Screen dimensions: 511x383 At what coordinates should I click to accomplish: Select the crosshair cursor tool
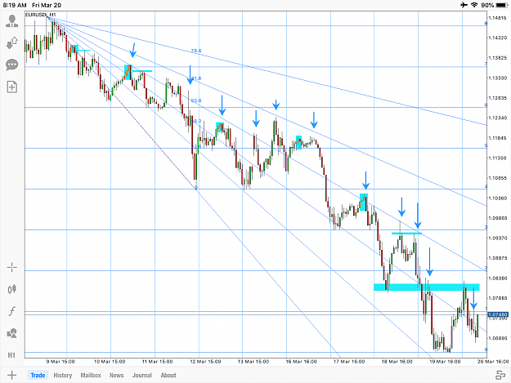click(12, 268)
